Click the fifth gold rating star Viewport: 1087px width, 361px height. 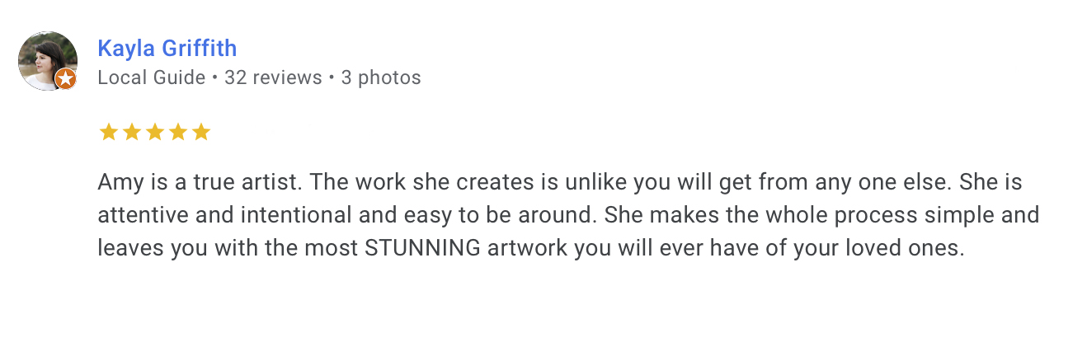pyautogui.click(x=201, y=133)
